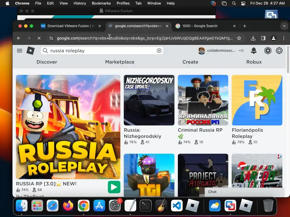The image size is (290, 217).
Task: Open the Chrome profile icon
Action: [x=273, y=38]
